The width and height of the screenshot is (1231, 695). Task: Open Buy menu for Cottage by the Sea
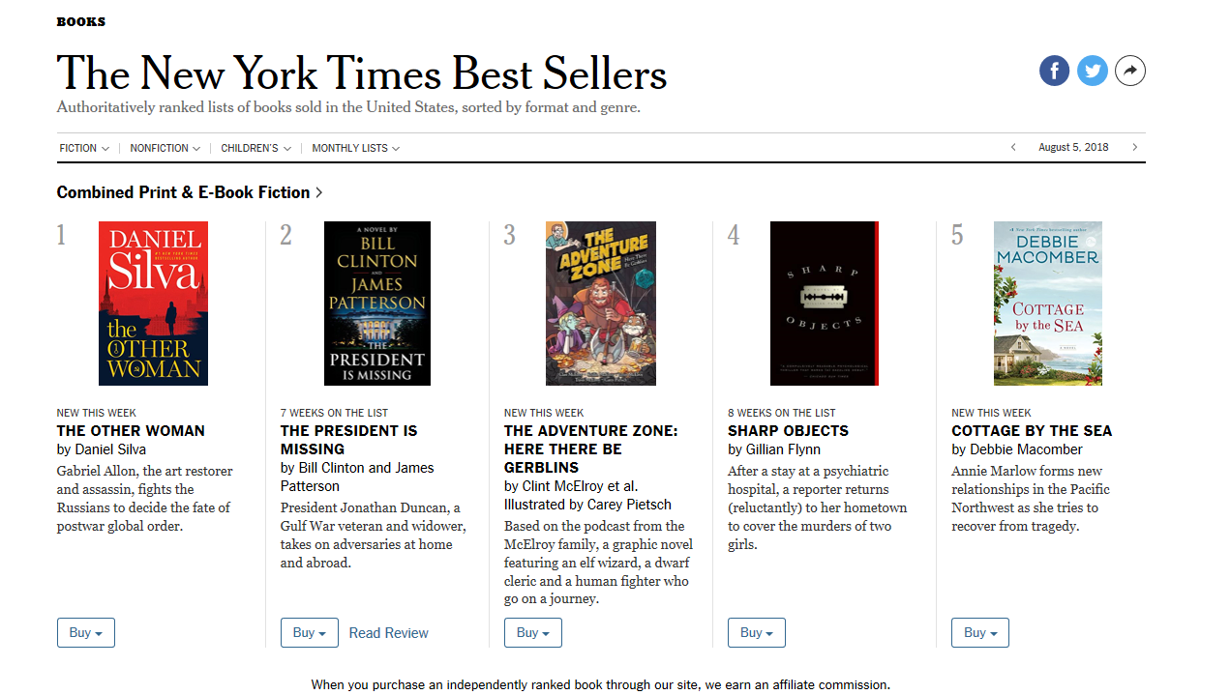click(980, 633)
